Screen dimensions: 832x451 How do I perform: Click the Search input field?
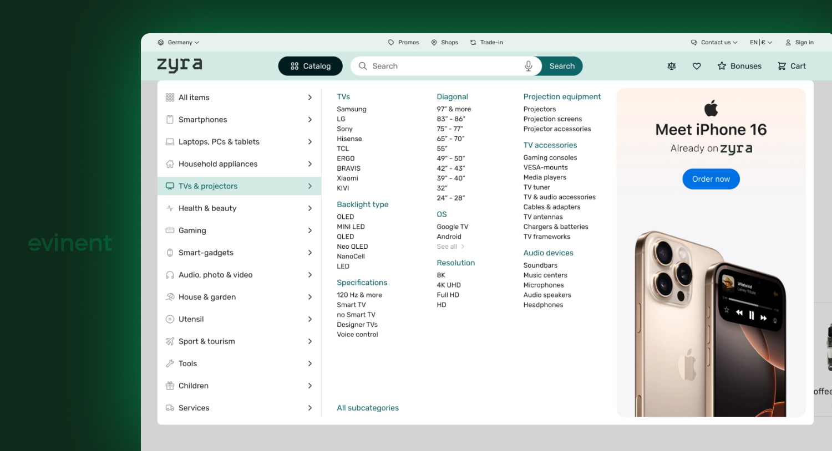click(x=447, y=66)
